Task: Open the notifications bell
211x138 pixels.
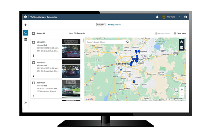Action: point(157,17)
